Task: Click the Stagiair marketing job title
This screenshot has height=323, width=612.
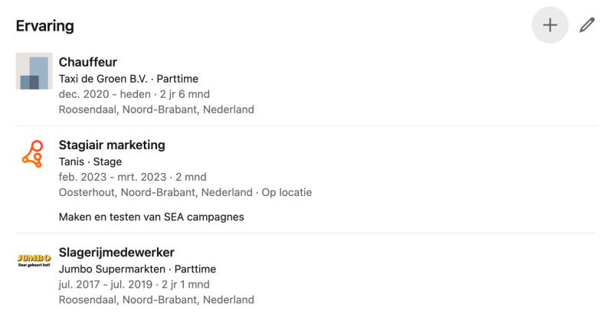Action: tap(111, 145)
